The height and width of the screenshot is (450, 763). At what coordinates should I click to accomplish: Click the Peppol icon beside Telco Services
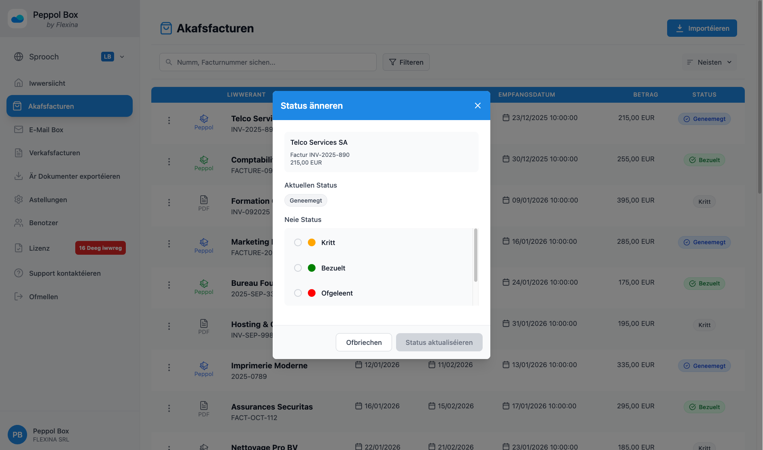tap(203, 119)
